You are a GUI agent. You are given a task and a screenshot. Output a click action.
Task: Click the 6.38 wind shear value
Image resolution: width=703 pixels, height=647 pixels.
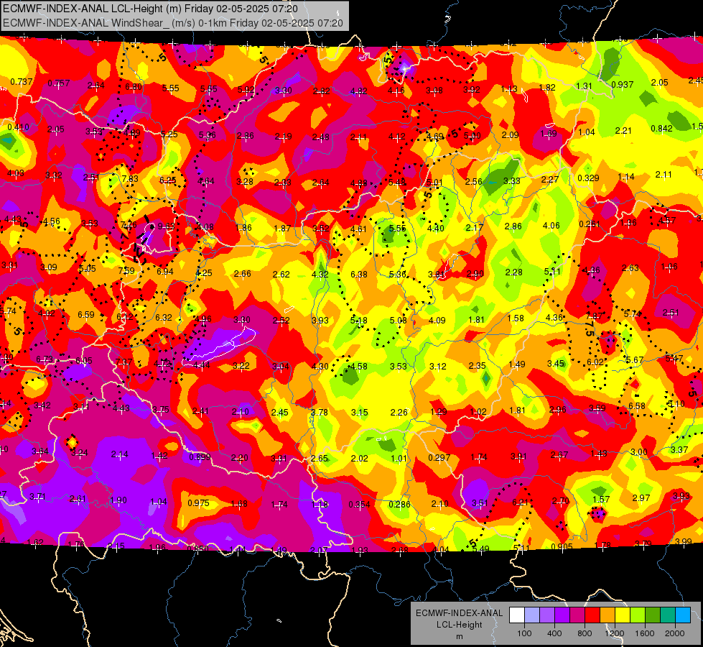[358, 274]
